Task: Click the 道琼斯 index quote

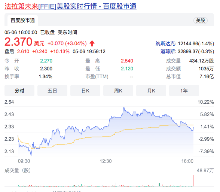Action: (x=187, y=52)
